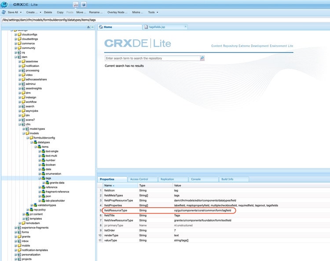Open the Properties tab
Viewport: 330px width, 261px height.
(x=112, y=179)
